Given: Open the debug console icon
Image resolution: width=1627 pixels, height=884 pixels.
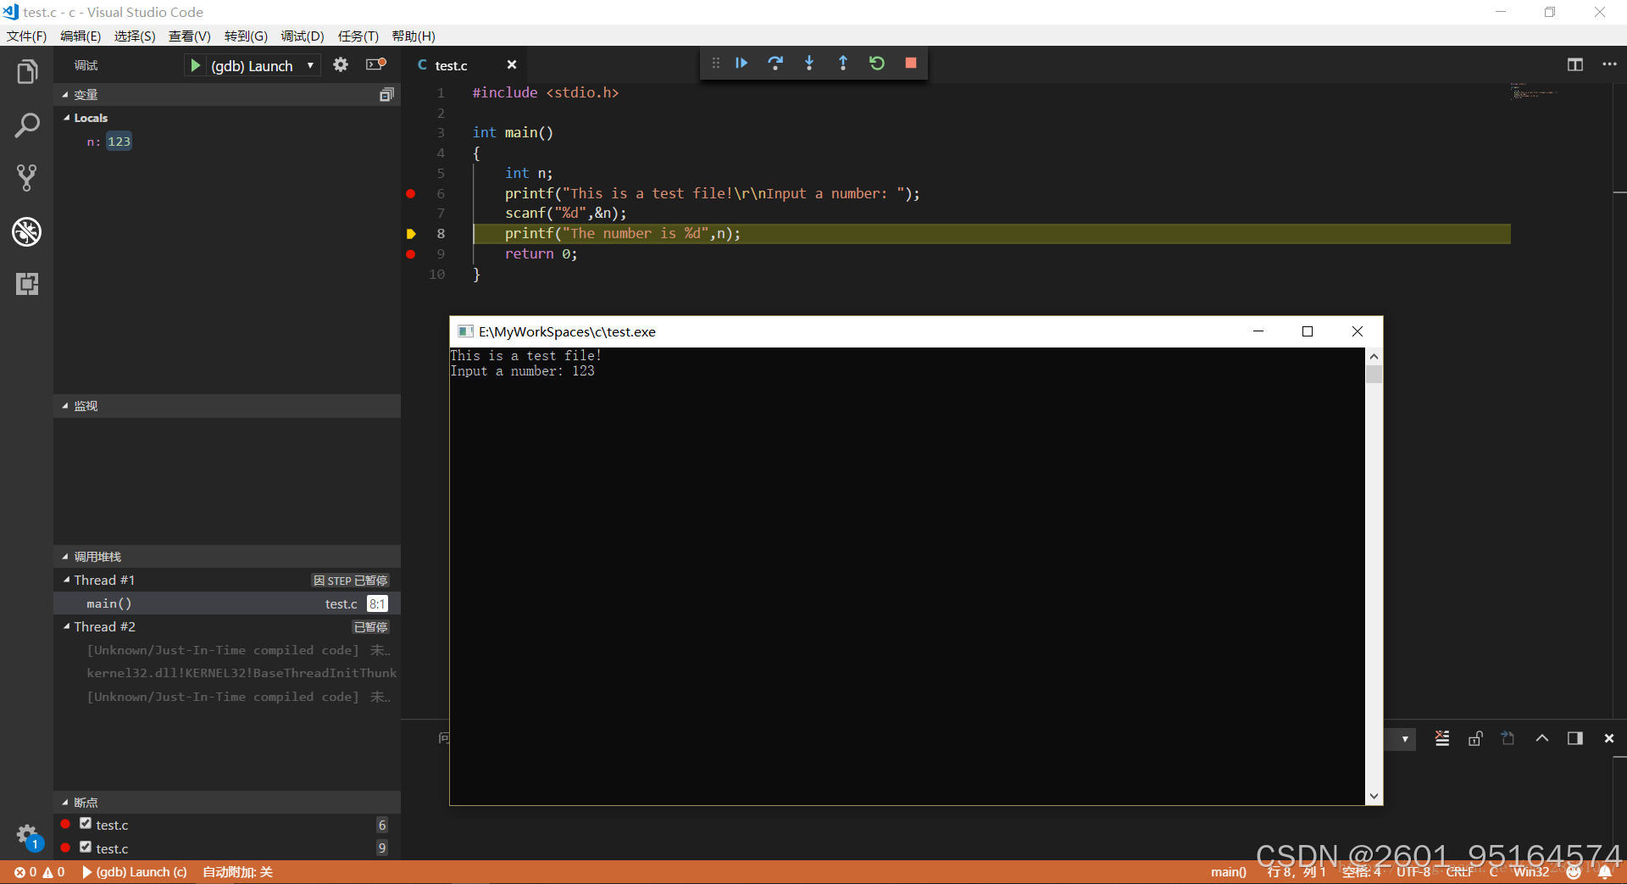Looking at the screenshot, I should [x=375, y=65].
